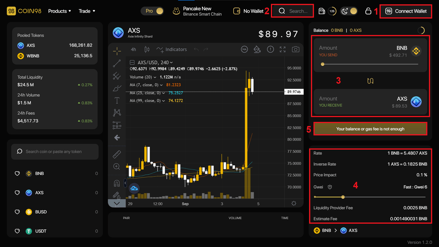The image size is (439, 247).
Task: Click the swap tokens icon
Action: pyautogui.click(x=370, y=81)
